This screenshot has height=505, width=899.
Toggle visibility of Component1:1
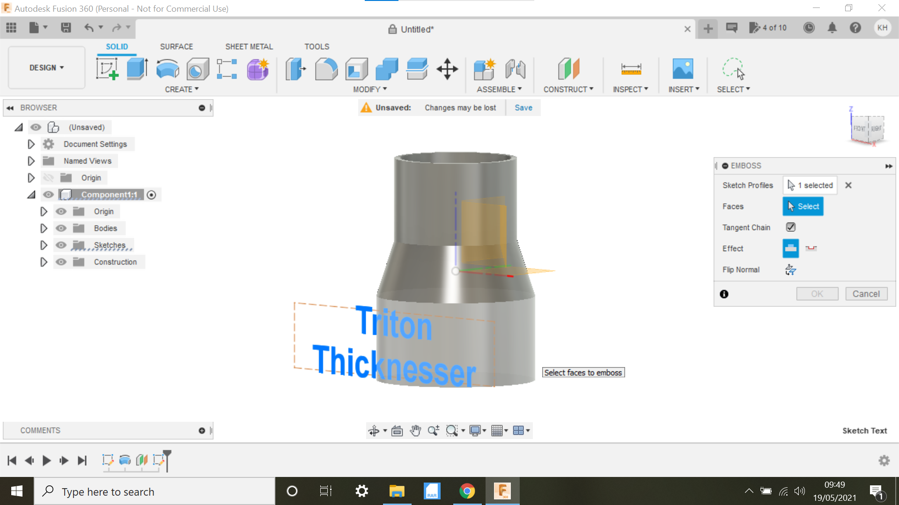[48, 195]
